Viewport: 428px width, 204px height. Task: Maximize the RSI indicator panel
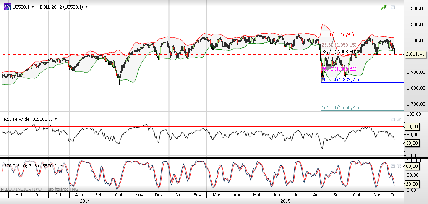point(393,119)
